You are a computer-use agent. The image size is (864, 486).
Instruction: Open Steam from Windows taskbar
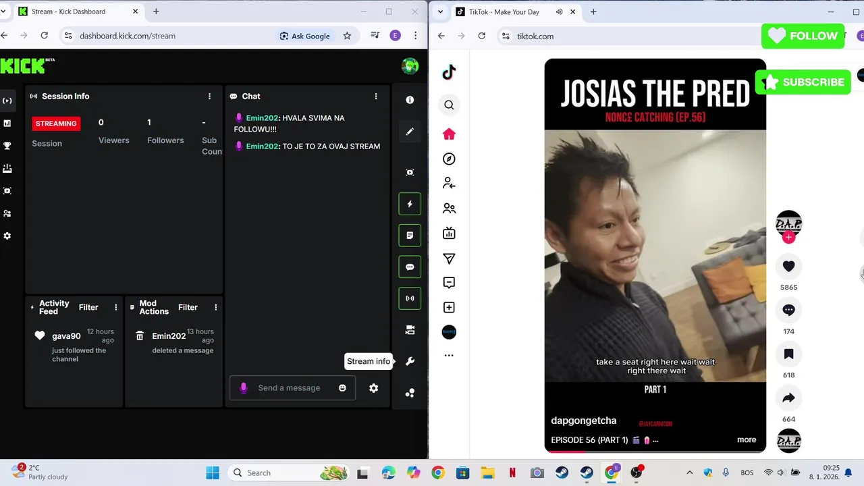tap(562, 473)
